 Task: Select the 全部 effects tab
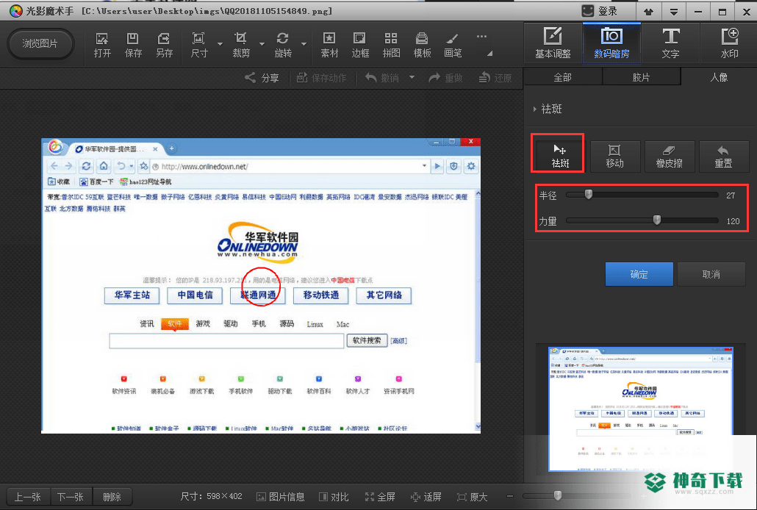562,77
